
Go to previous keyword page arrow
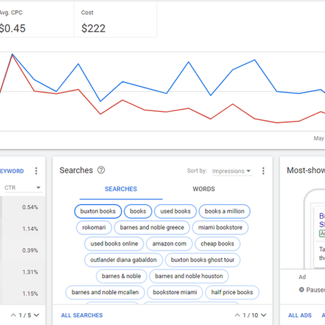(x=14, y=315)
